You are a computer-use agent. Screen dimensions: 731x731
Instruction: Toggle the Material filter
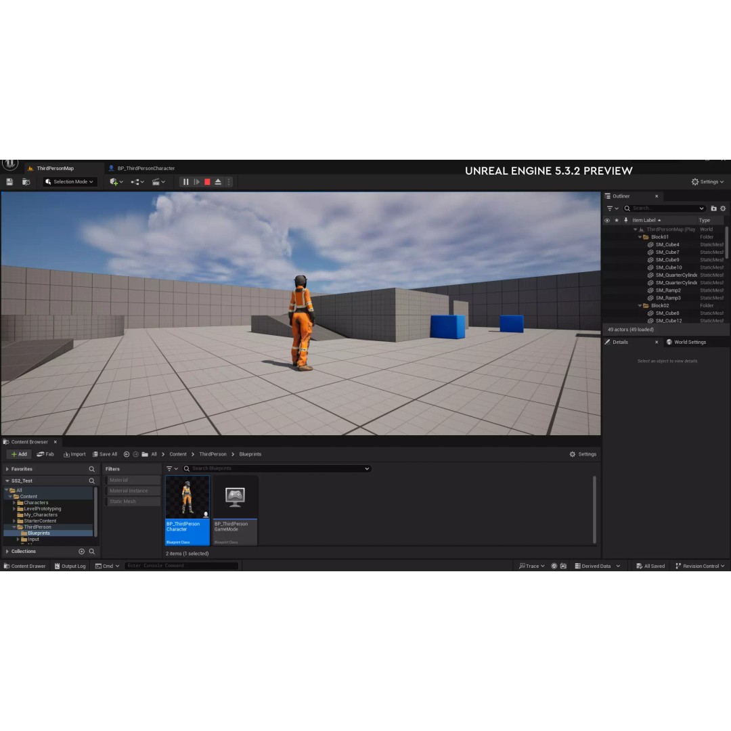(133, 480)
